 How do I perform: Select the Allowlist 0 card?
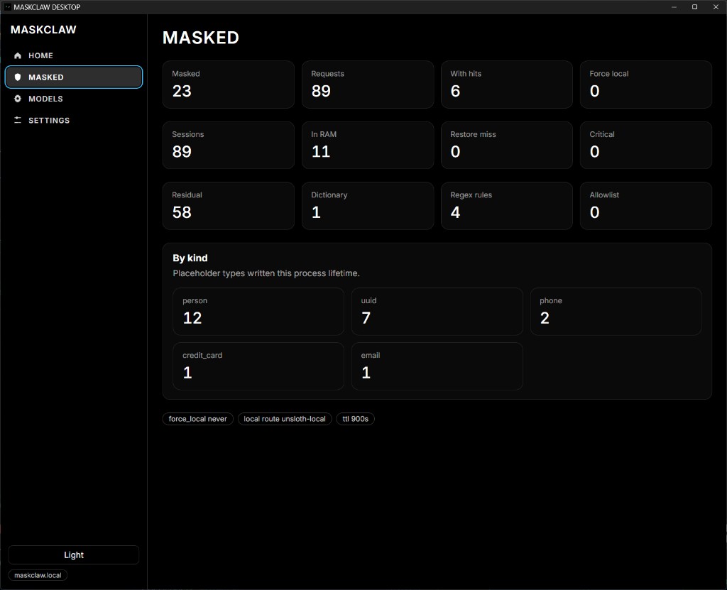point(646,206)
